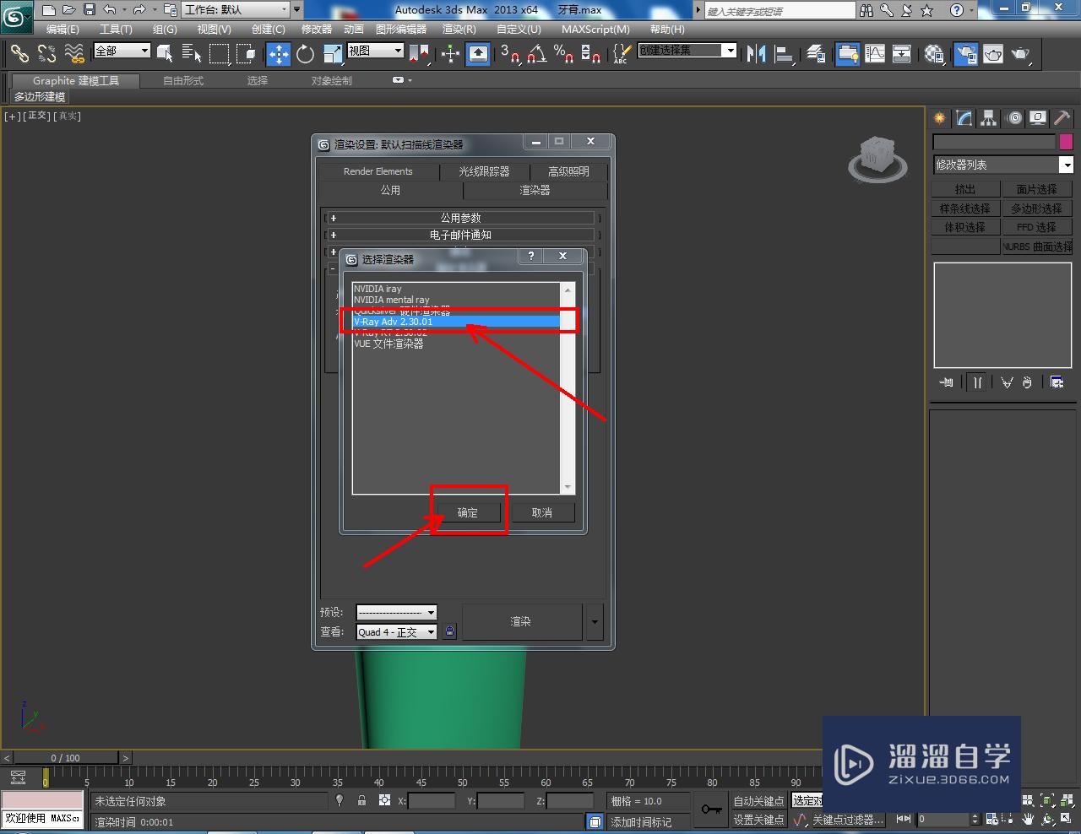Toggle the selection lock padlock icon
The height and width of the screenshot is (834, 1081).
(361, 800)
